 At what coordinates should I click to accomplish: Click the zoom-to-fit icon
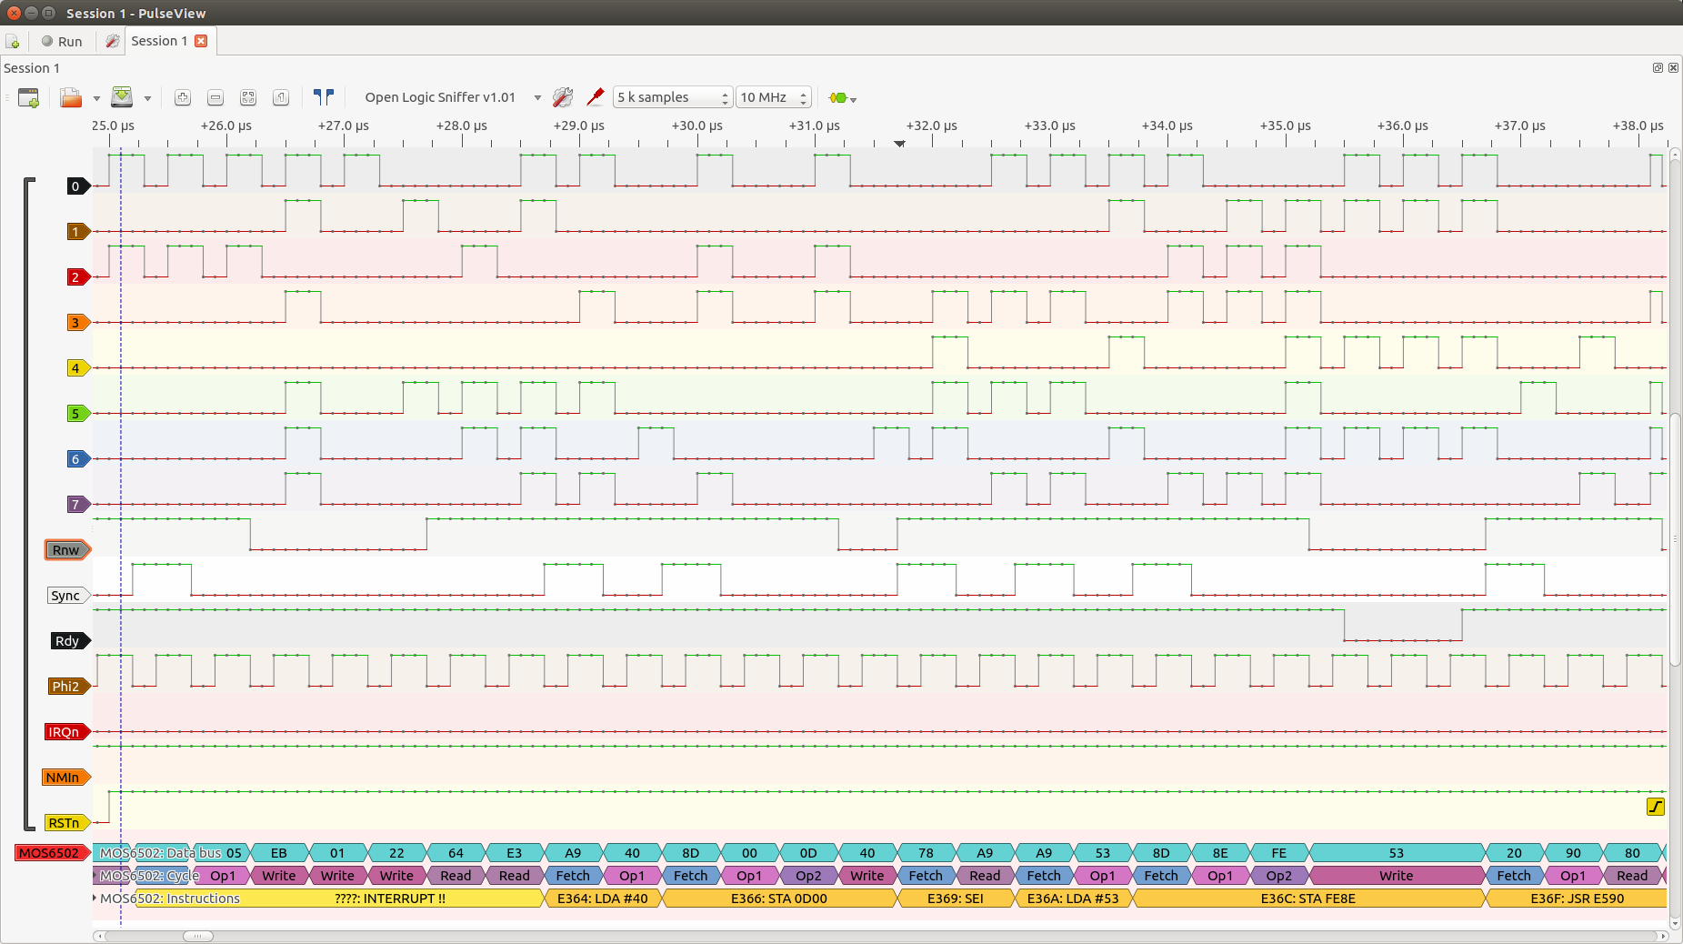[248, 97]
